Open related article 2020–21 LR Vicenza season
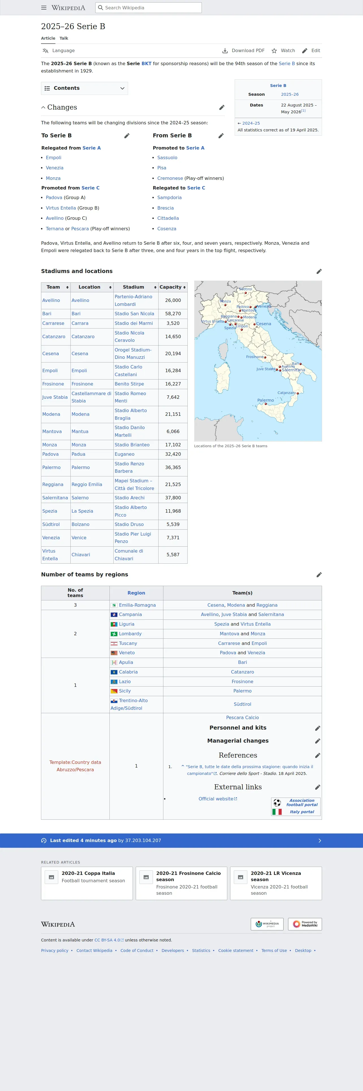 pyautogui.click(x=276, y=883)
